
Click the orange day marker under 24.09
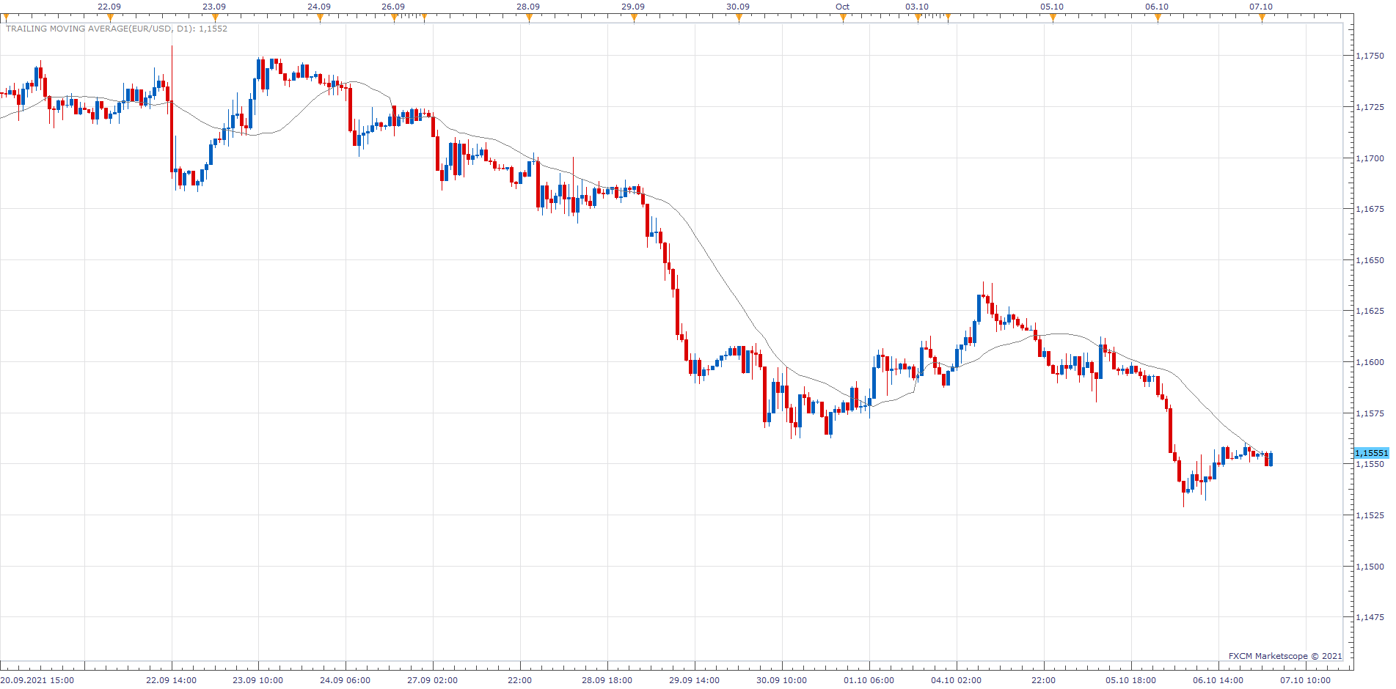pyautogui.click(x=320, y=18)
